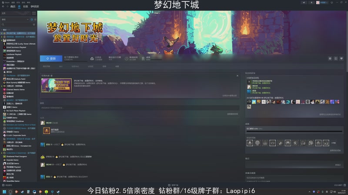Screen dimensions: 348x195
Task: Select Chained Beasts Demo in library list
Action: (x=15, y=90)
